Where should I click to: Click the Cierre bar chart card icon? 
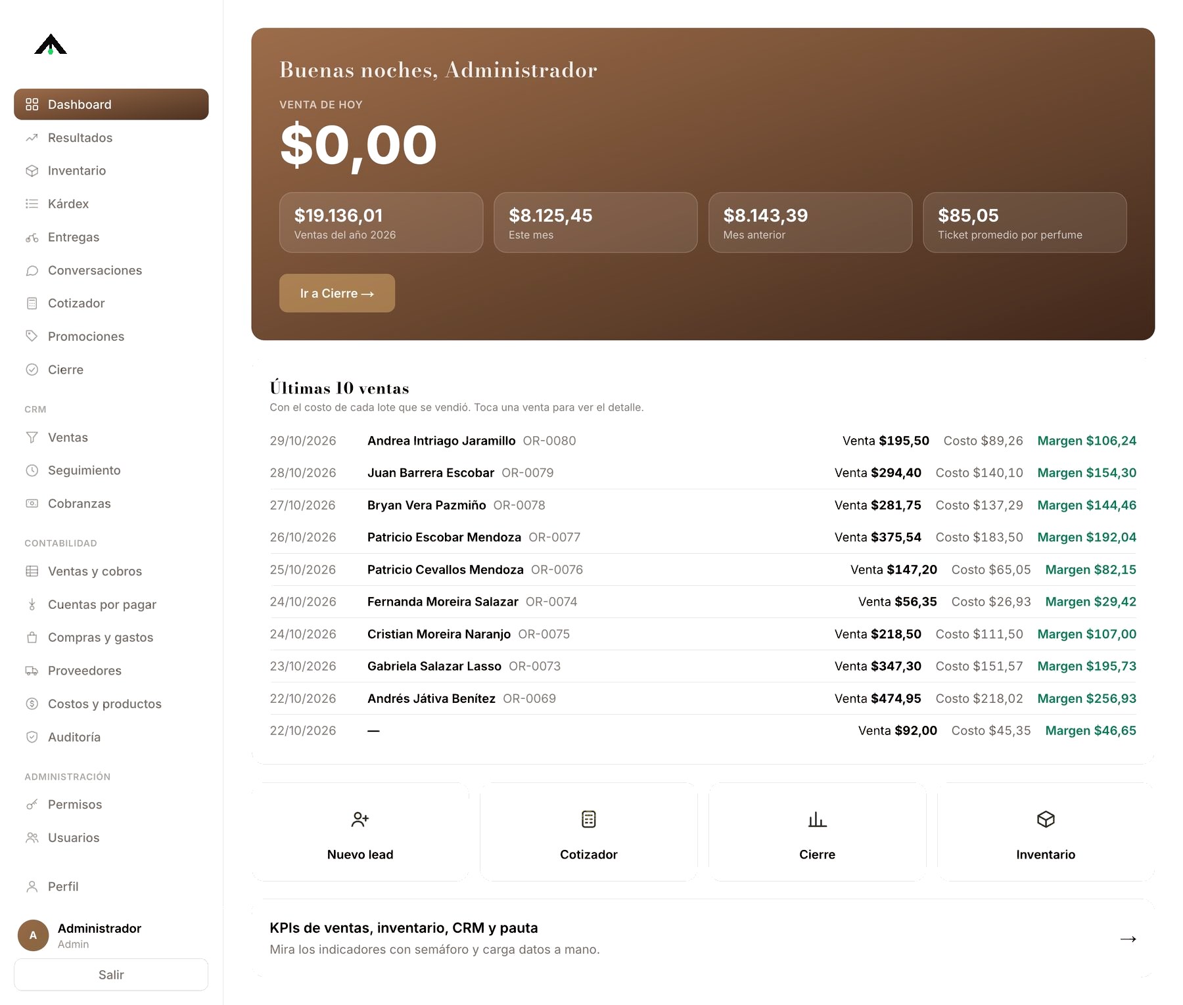[x=817, y=819]
